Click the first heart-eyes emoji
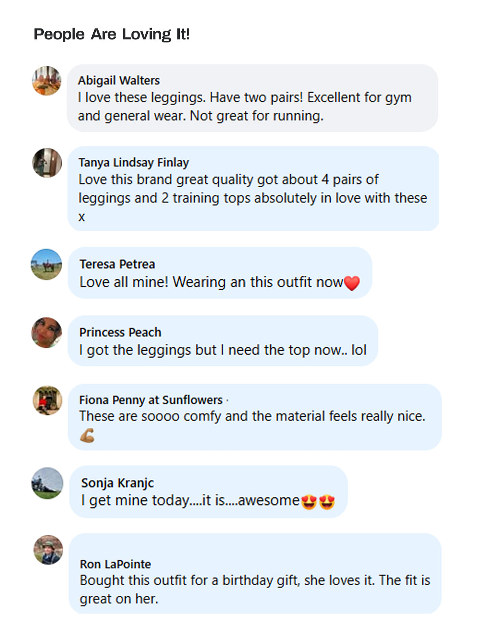This screenshot has width=487, height=638. click(x=309, y=501)
